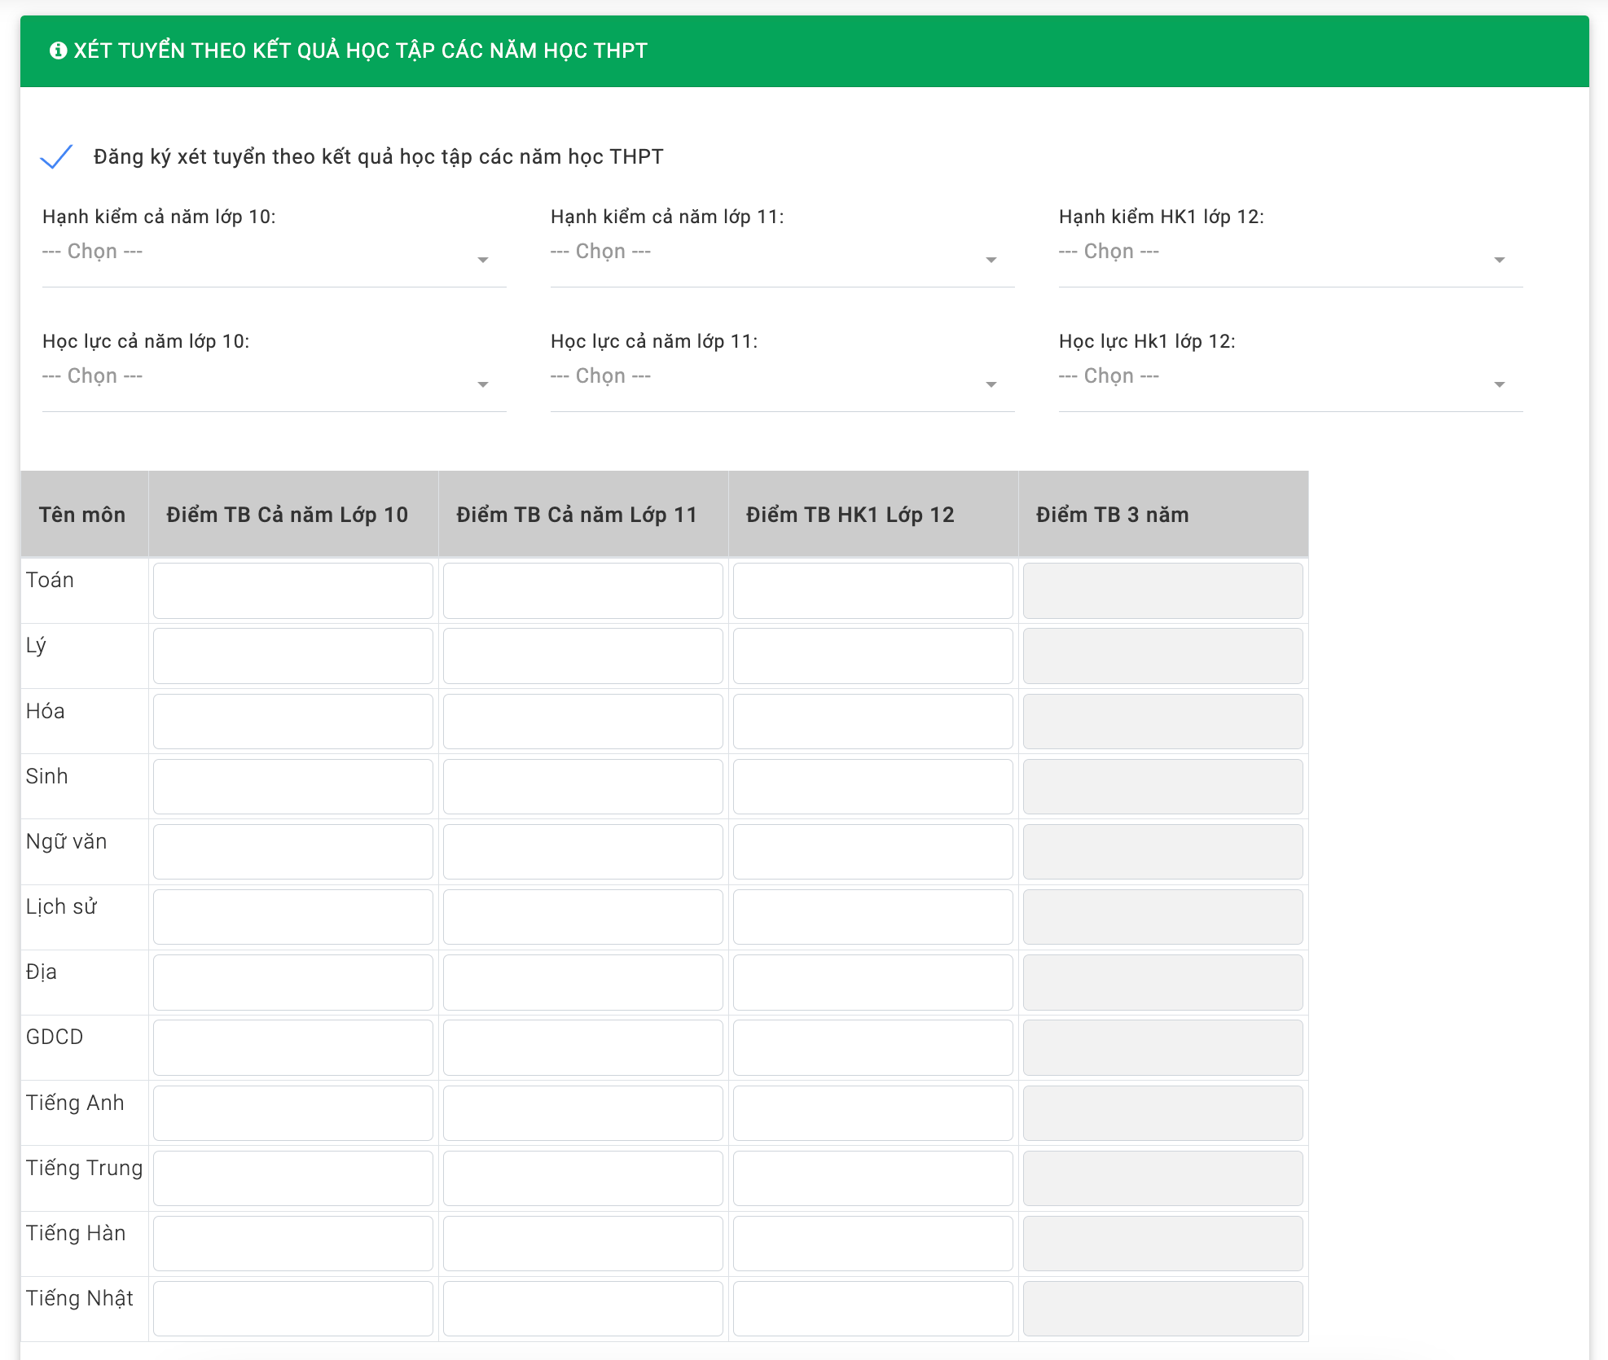Image resolution: width=1608 pixels, height=1360 pixels.
Task: Click Toán Điểm TB 3 năm field
Action: 1163,590
